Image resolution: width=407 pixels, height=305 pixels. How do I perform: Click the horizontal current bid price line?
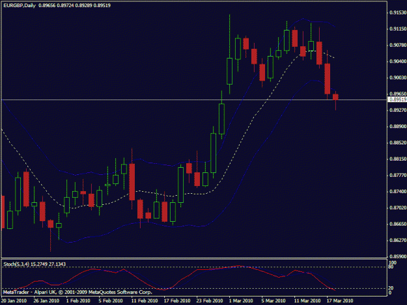(x=194, y=99)
